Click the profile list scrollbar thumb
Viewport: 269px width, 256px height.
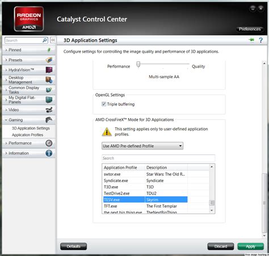(x=212, y=203)
